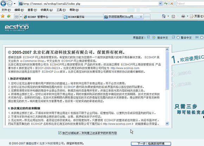Image resolution: width=204 pixels, height=146 pixels.
Task: Click the license scrollbar up arrow
Action: (167, 50)
